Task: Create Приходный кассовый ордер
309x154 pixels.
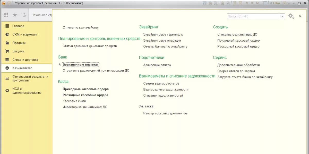Action: pos(238,41)
